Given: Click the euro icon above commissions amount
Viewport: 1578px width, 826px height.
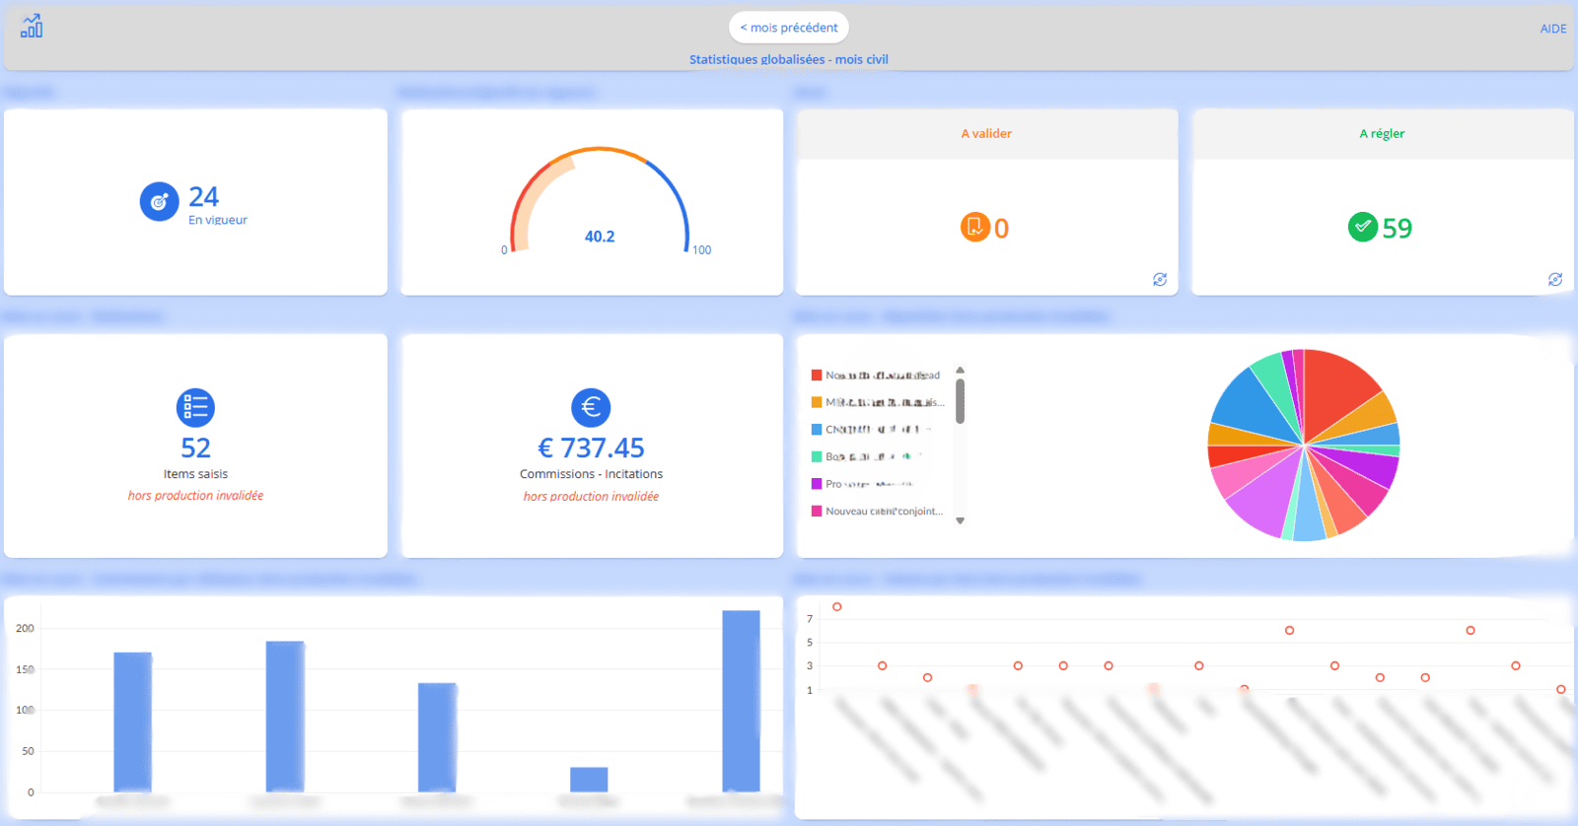Looking at the screenshot, I should point(591,407).
